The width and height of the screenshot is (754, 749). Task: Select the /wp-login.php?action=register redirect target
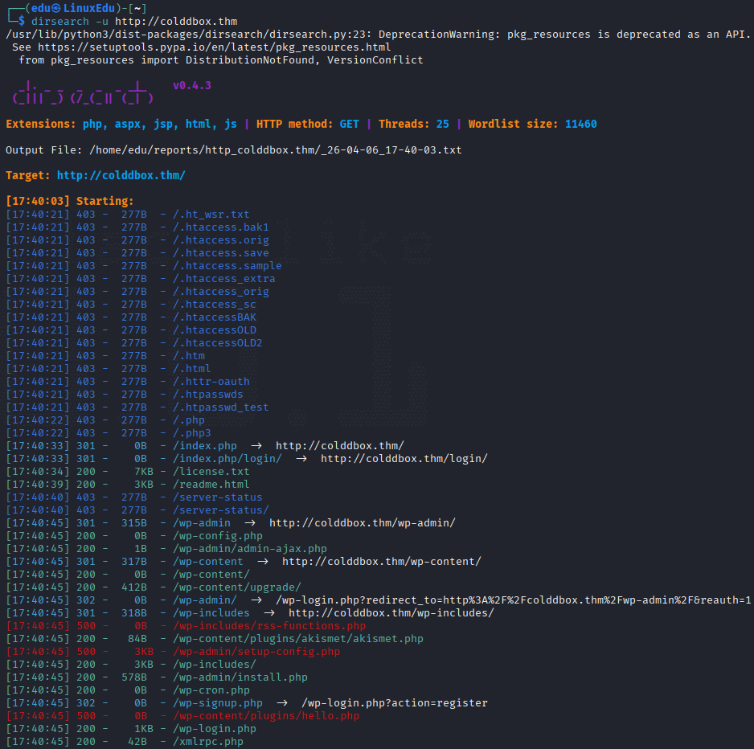coord(395,703)
